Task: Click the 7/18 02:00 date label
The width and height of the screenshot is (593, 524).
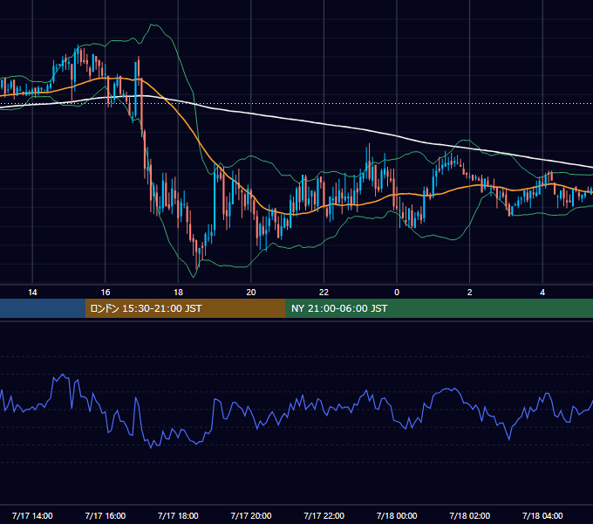Action: [470, 515]
